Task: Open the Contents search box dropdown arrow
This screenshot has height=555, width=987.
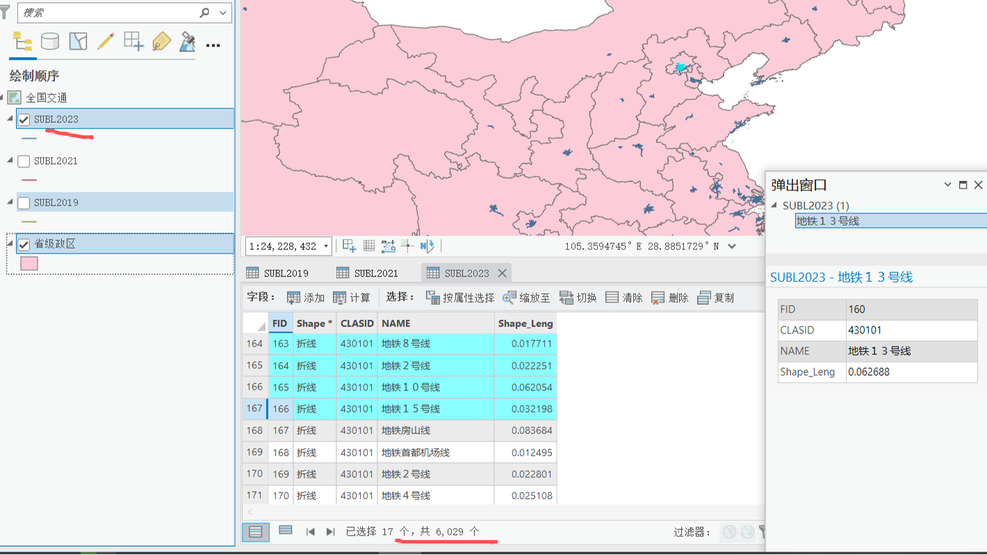Action: click(x=223, y=13)
